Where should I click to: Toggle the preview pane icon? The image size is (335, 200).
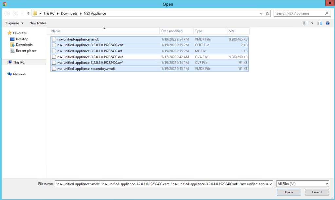coord(320,23)
